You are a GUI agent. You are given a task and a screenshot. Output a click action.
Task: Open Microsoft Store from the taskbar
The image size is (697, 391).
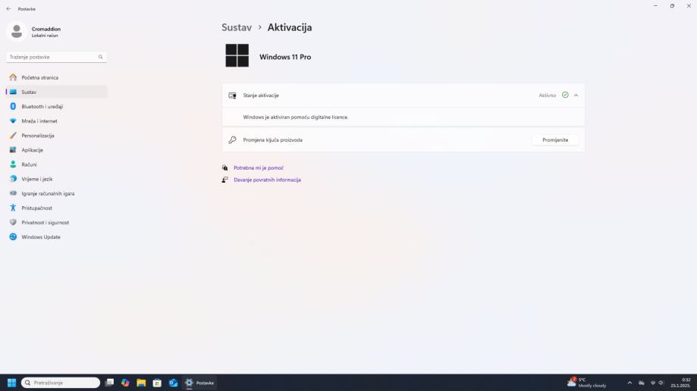tap(157, 383)
